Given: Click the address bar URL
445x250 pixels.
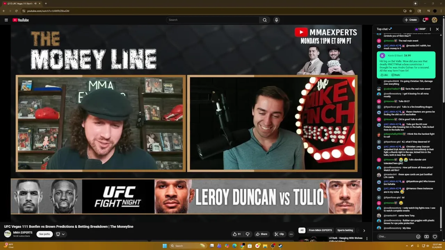Looking at the screenshot, I should pos(48,11).
